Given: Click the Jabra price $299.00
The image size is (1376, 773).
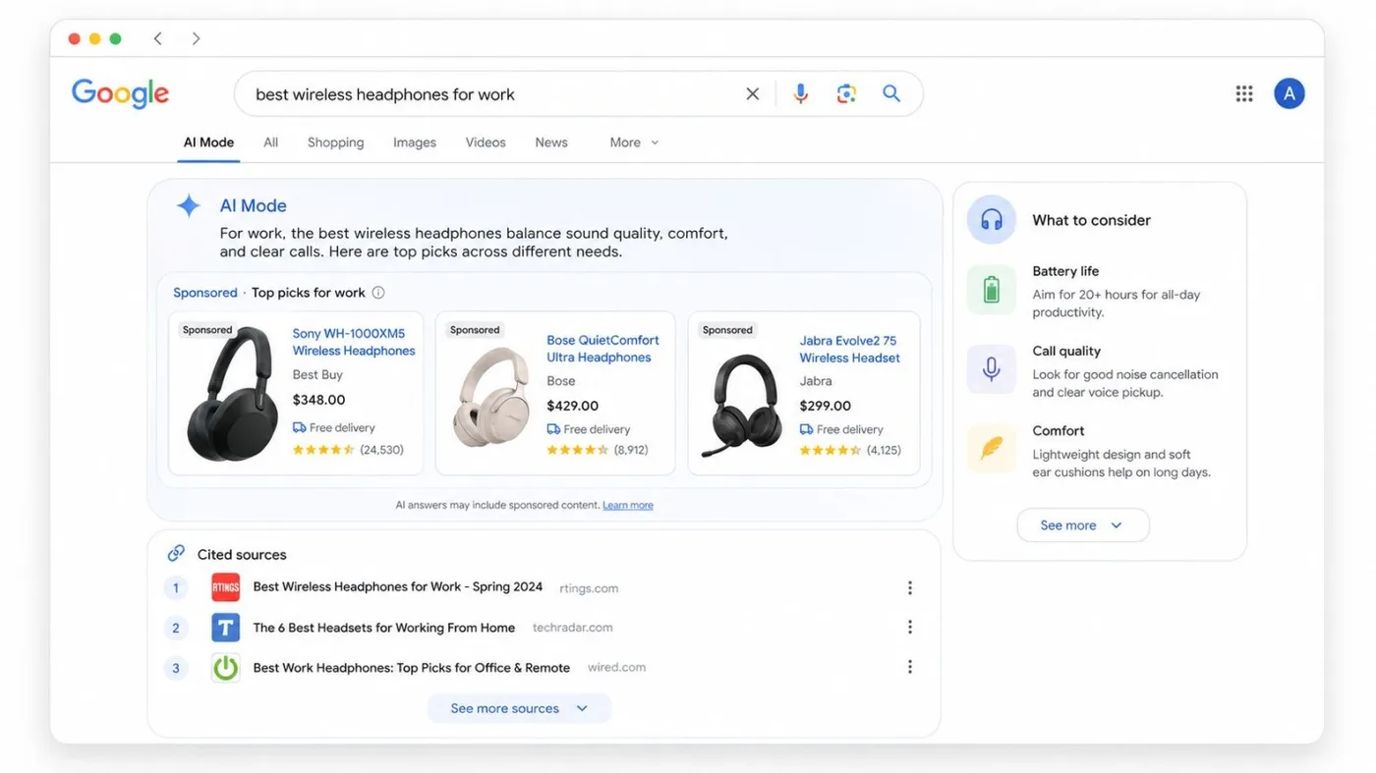Looking at the screenshot, I should point(826,406).
